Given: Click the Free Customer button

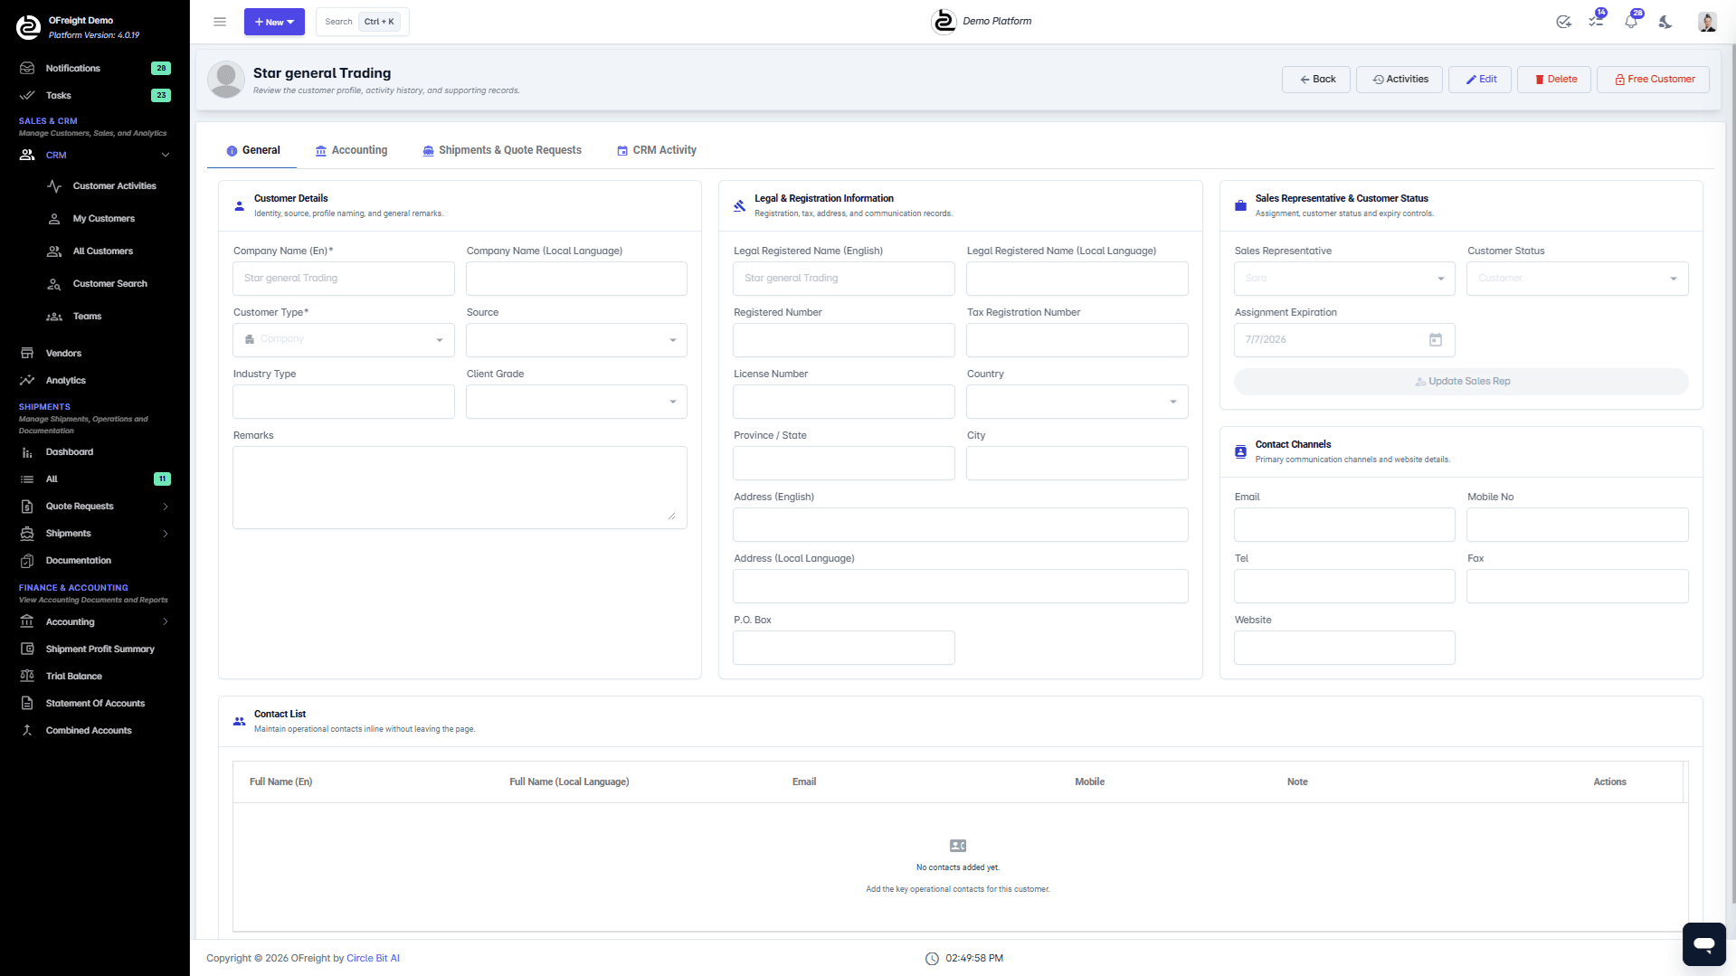Looking at the screenshot, I should pos(1653,79).
